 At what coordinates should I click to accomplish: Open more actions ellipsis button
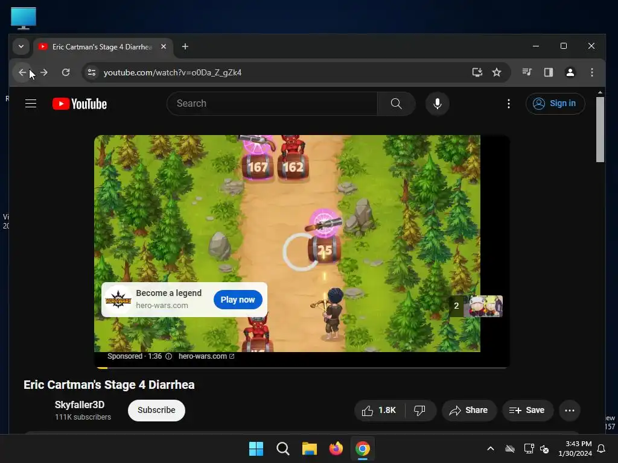570,411
